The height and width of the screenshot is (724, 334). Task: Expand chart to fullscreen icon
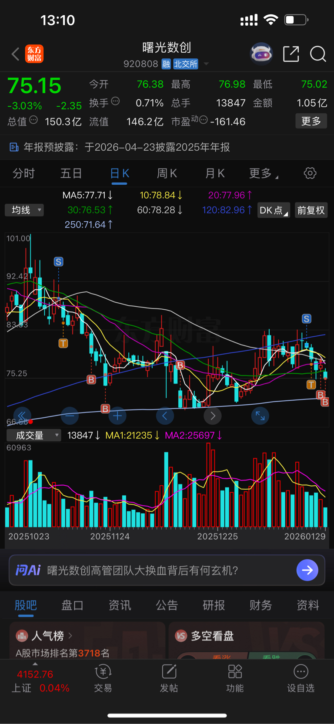coord(260,416)
